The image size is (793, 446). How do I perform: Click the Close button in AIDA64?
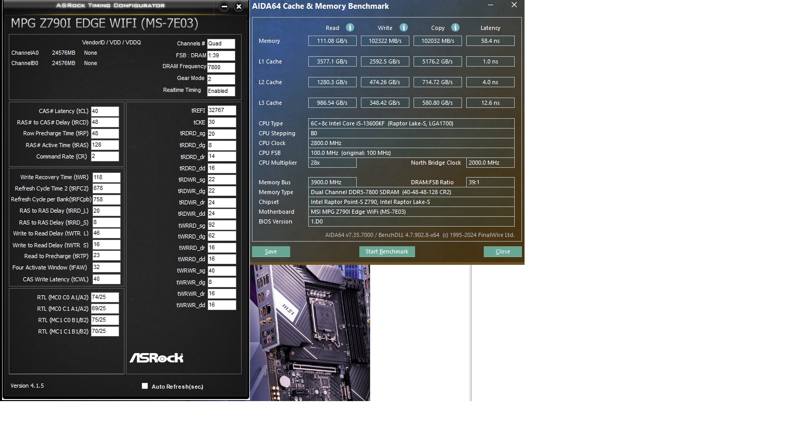503,251
